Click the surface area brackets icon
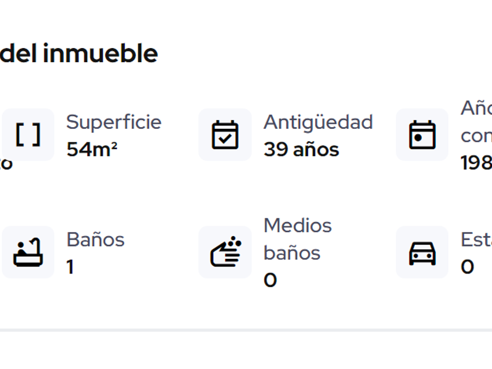Screen dimensions: 492x369 [28, 135]
